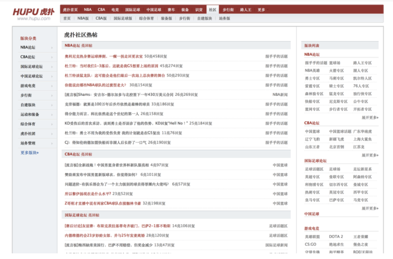The width and height of the screenshot is (393, 259).
Task: Select 站务管理 in the sidebar categories
Action: [28, 143]
